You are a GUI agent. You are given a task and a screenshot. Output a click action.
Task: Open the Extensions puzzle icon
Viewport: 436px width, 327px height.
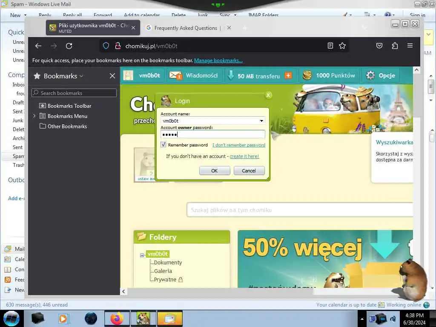tap(395, 46)
